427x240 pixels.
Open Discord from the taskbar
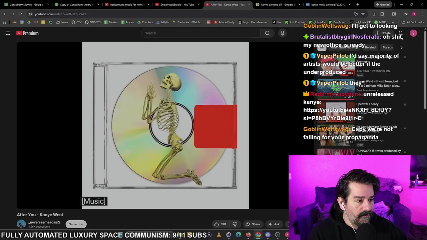[268, 235]
